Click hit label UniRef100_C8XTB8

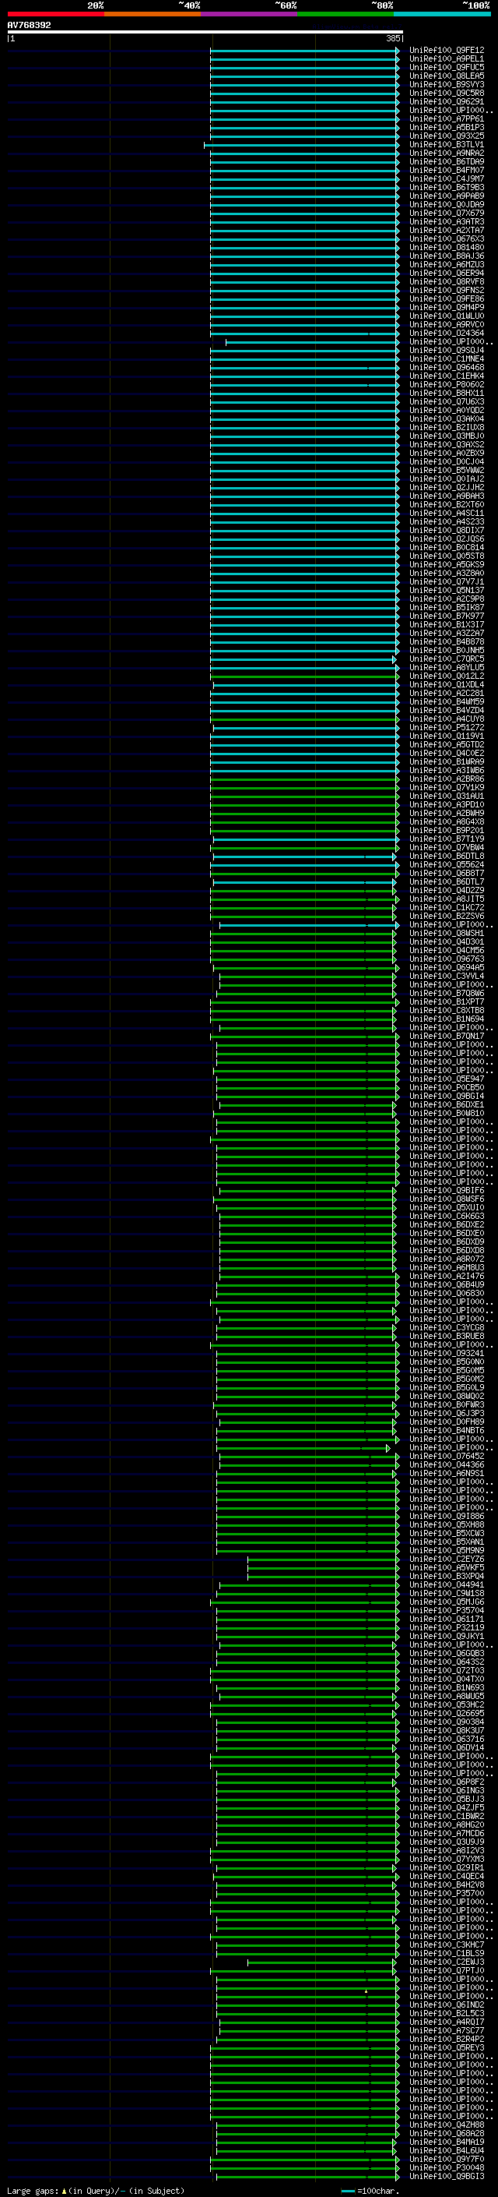tap(446, 1011)
